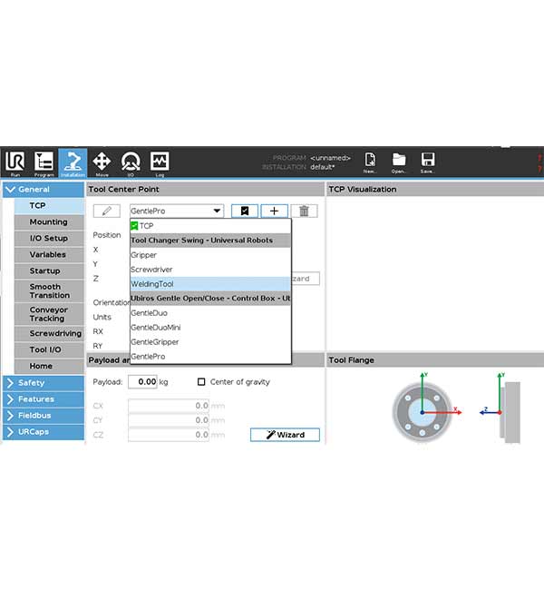Screen dimensions: 544x590
Task: Click the <unnamed> program name
Action: 330,158
